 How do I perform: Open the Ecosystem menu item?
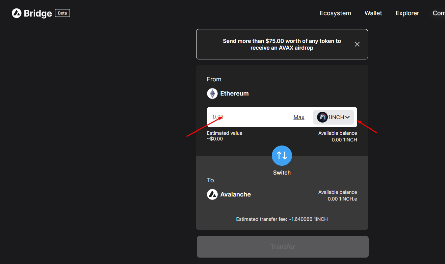335,13
